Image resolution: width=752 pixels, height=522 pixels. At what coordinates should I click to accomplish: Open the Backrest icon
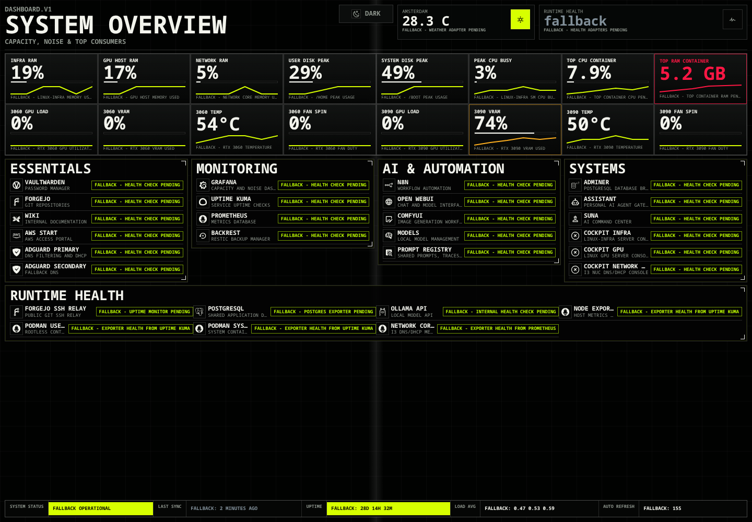coord(203,235)
